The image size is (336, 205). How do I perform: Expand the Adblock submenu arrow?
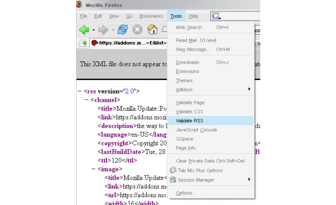tap(249, 89)
